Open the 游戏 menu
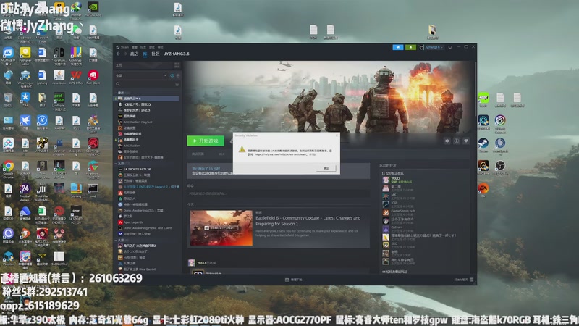This screenshot has width=579, height=326. tap(152, 47)
